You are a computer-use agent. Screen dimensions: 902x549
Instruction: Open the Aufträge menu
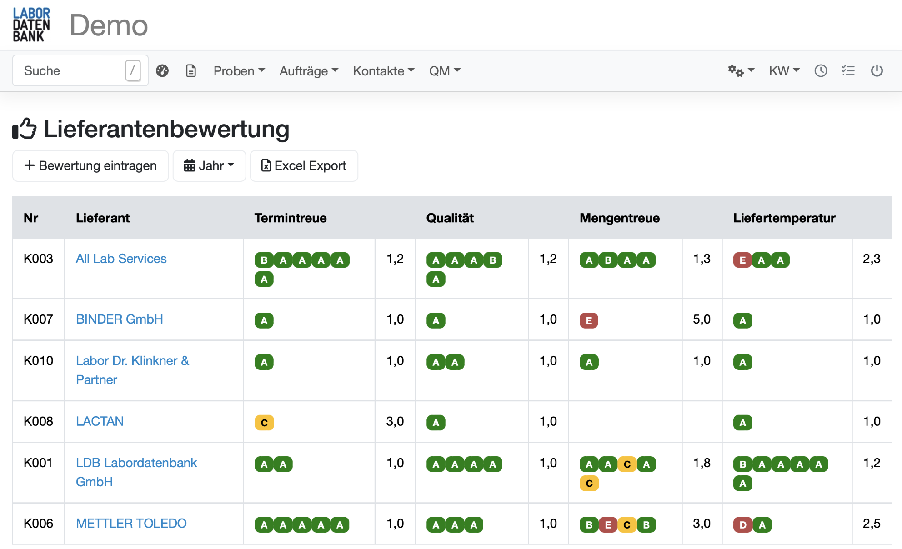[308, 71]
